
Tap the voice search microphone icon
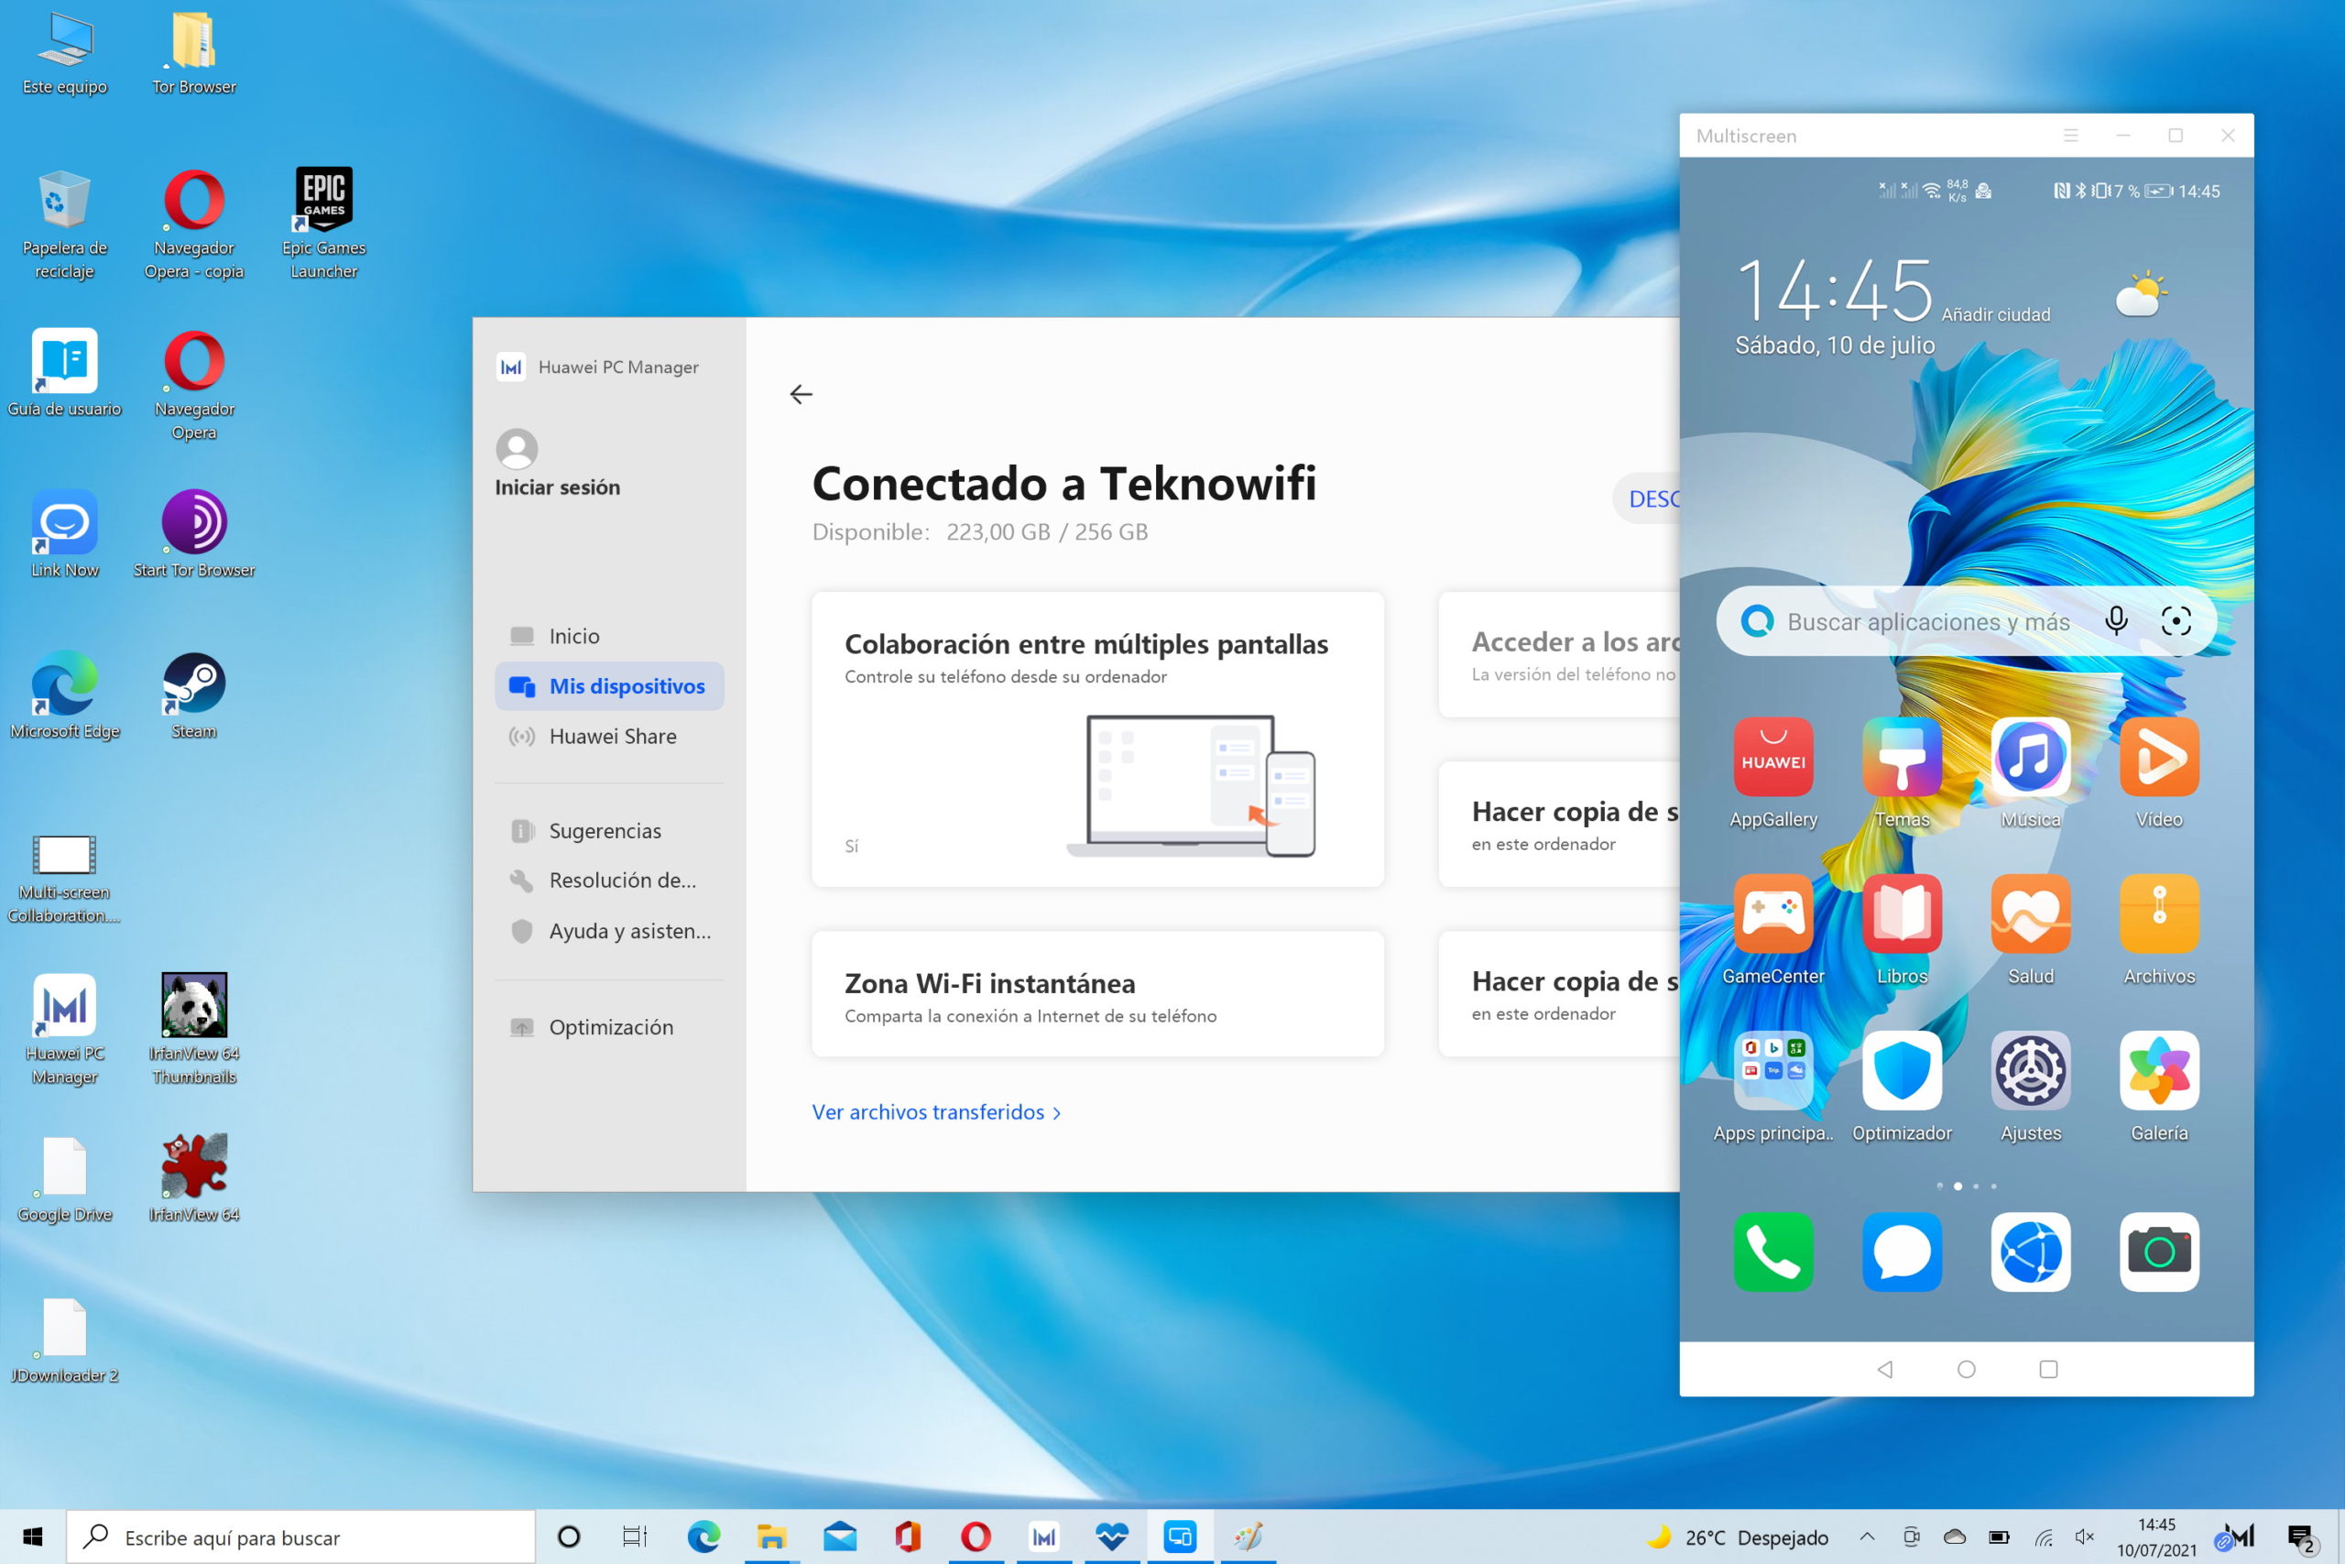[2116, 621]
